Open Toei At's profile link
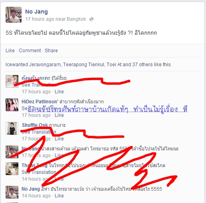This screenshot has height=203, width=206. tap(114, 65)
